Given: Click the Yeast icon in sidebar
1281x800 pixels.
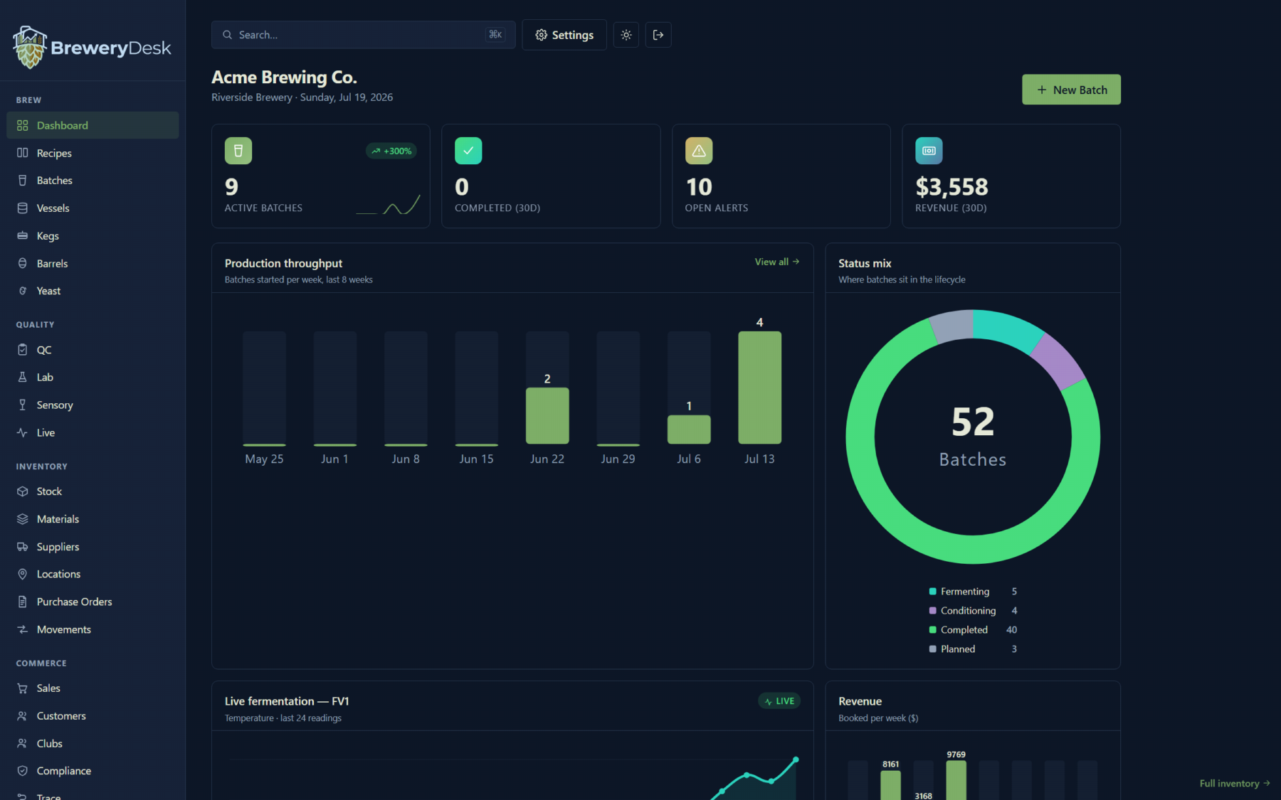Looking at the screenshot, I should [23, 291].
